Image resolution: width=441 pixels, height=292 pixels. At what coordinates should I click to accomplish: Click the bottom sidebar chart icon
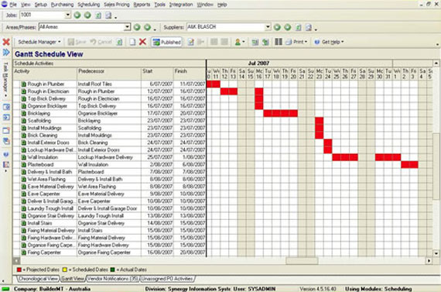click(6, 164)
